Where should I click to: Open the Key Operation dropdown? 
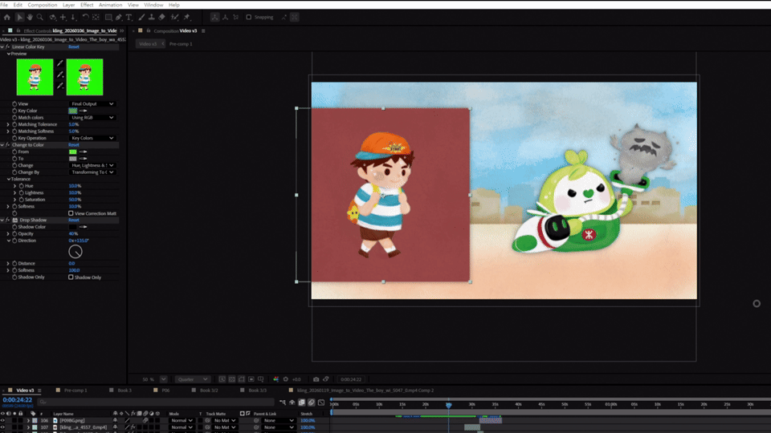pos(92,138)
